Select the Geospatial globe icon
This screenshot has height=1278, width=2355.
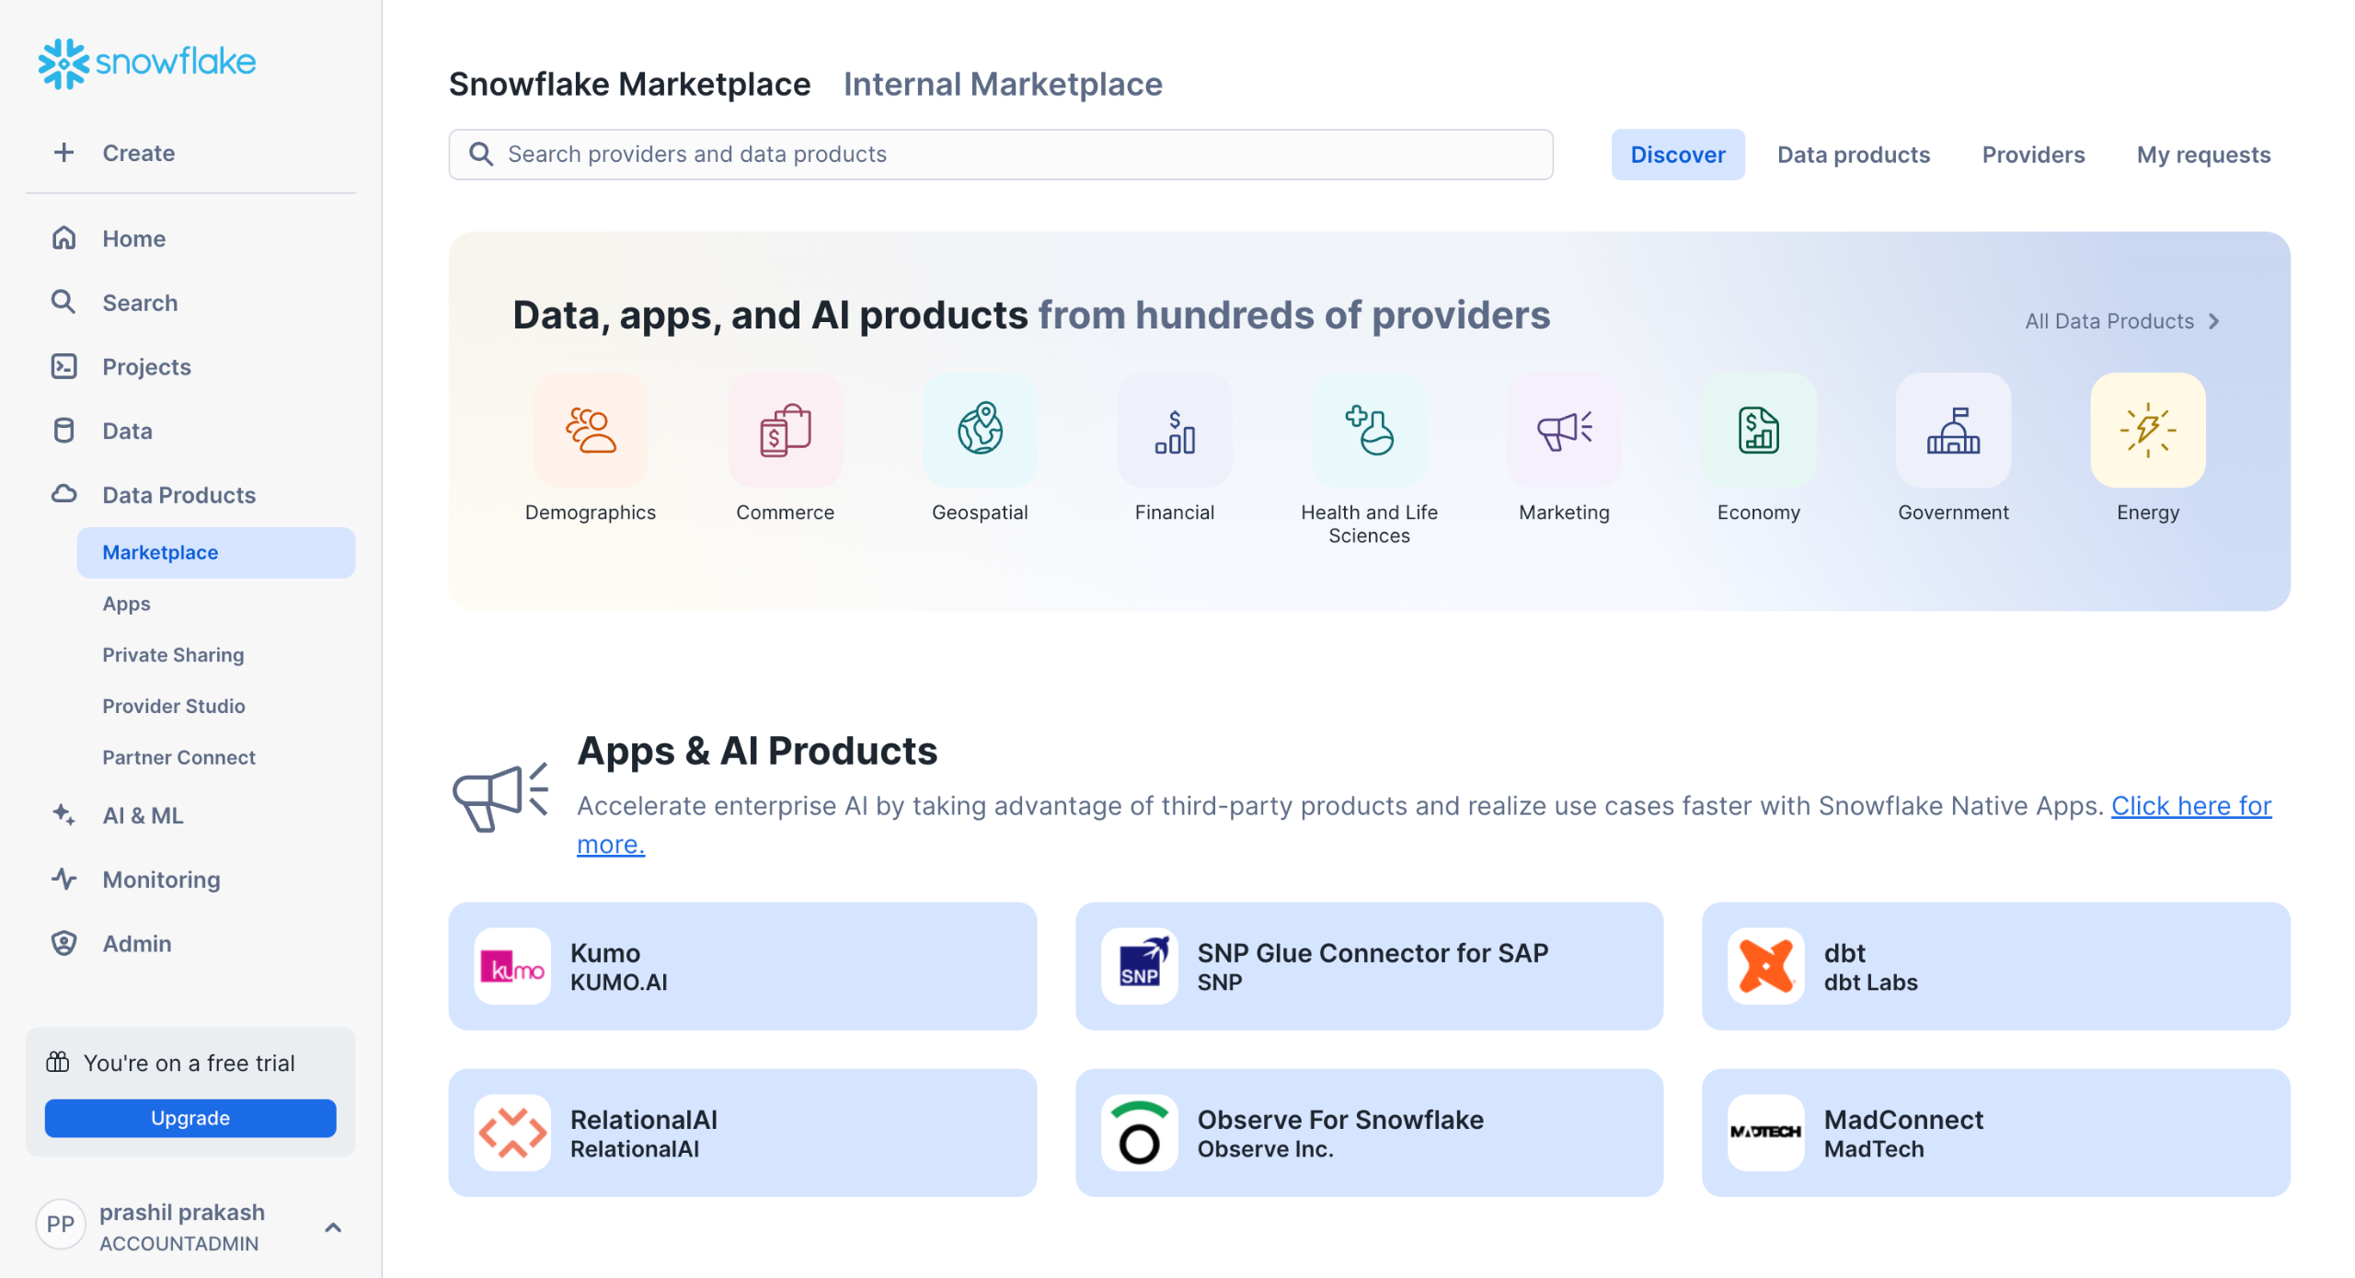(x=980, y=430)
